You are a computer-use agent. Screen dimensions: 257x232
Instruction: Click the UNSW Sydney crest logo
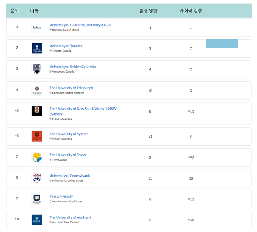point(37,111)
